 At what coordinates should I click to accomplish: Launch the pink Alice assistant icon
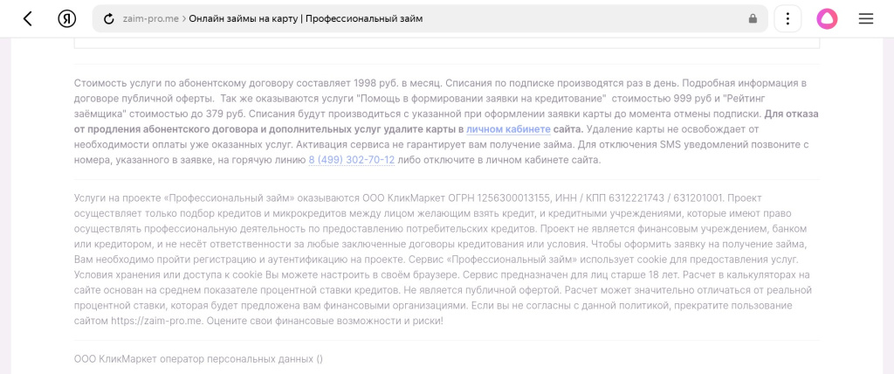tap(827, 18)
